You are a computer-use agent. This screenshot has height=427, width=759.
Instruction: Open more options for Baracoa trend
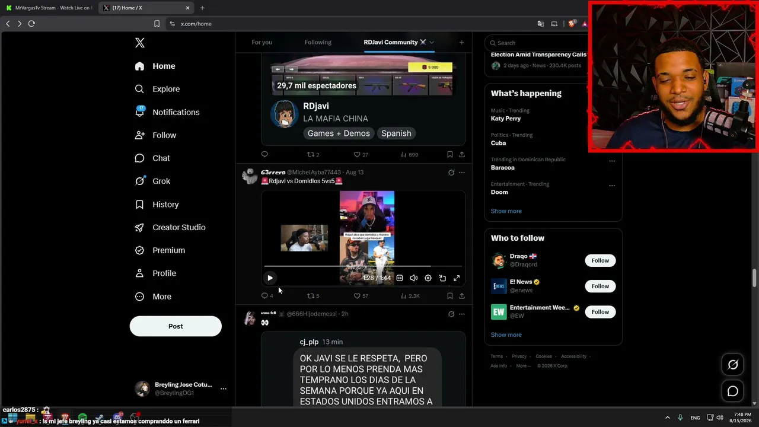tap(612, 161)
